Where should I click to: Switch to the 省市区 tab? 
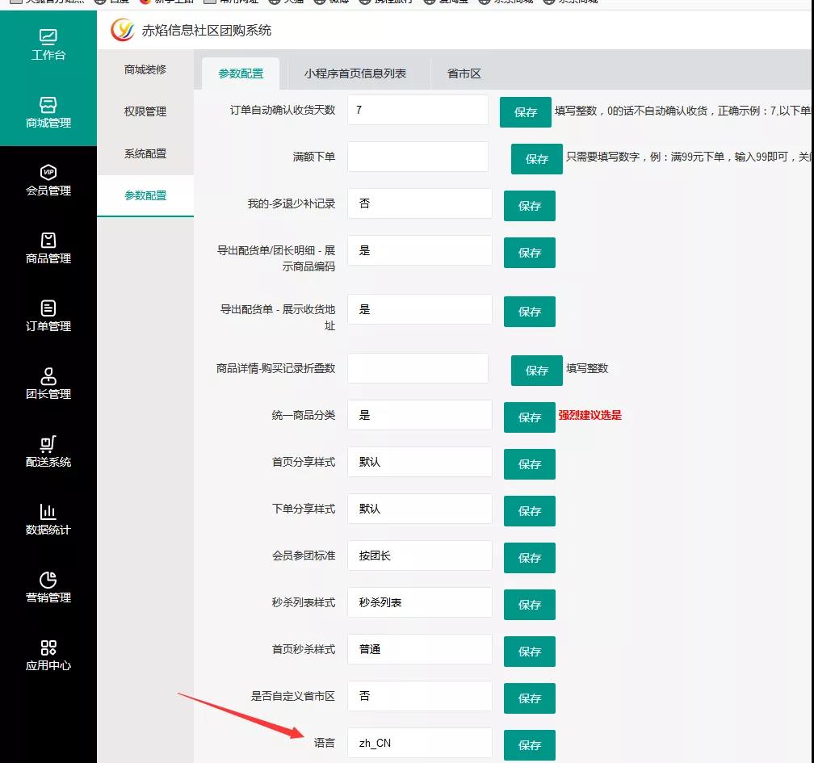[464, 73]
